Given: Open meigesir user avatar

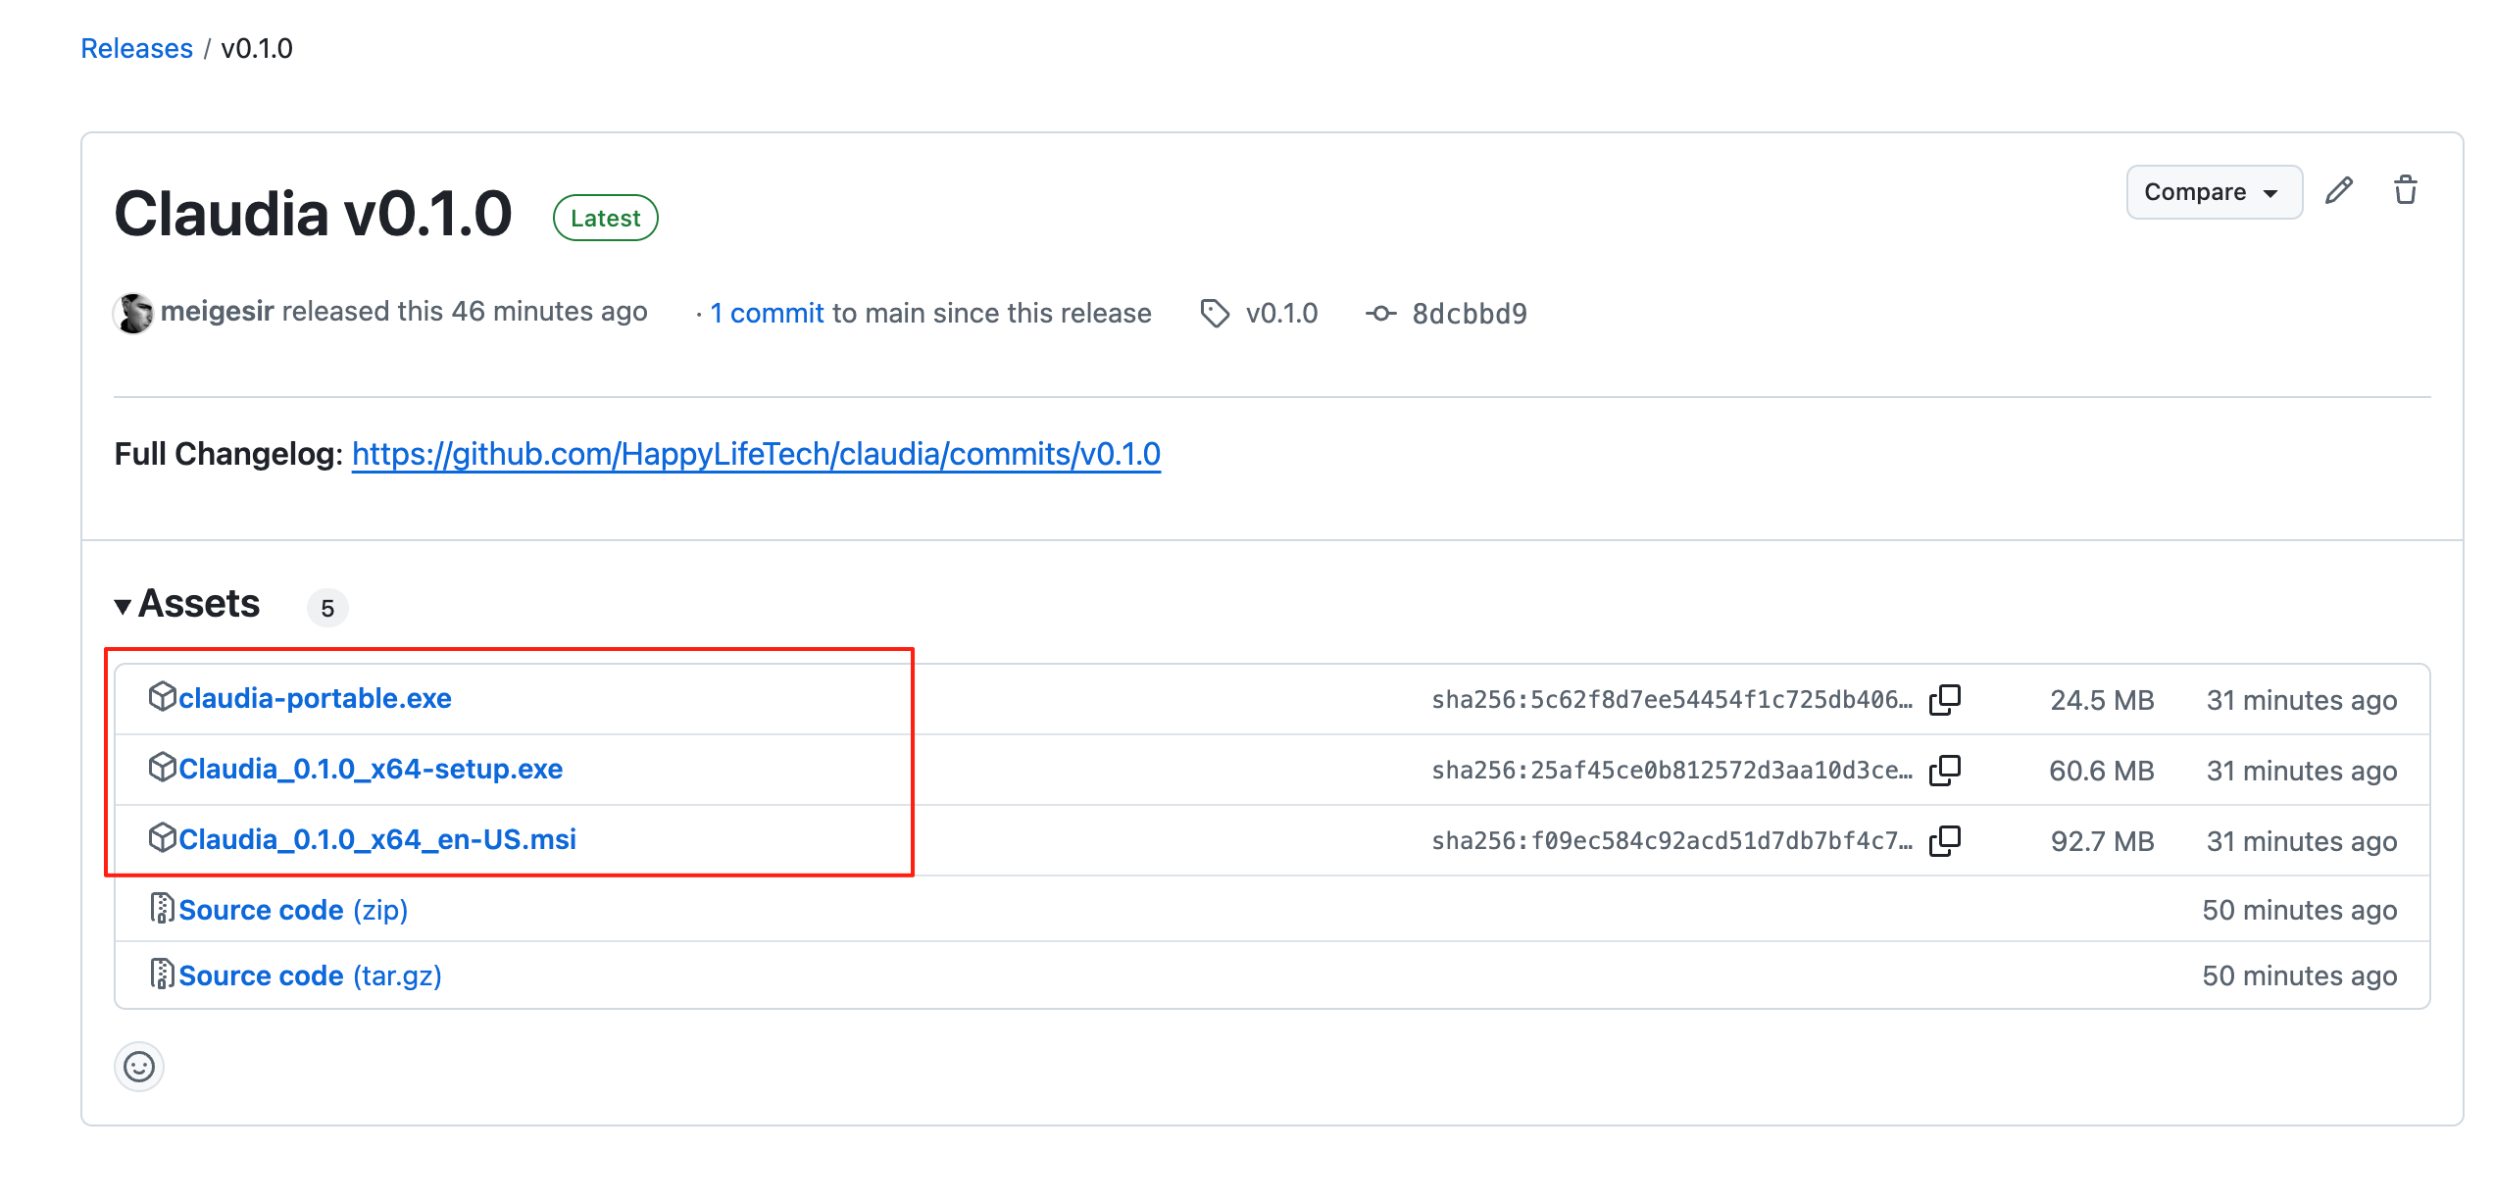Looking at the screenshot, I should pyautogui.click(x=133, y=313).
